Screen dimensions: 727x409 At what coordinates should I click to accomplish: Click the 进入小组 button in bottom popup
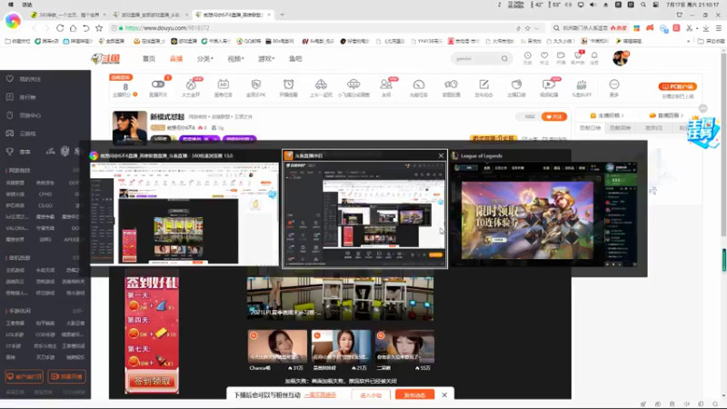[x=371, y=395]
